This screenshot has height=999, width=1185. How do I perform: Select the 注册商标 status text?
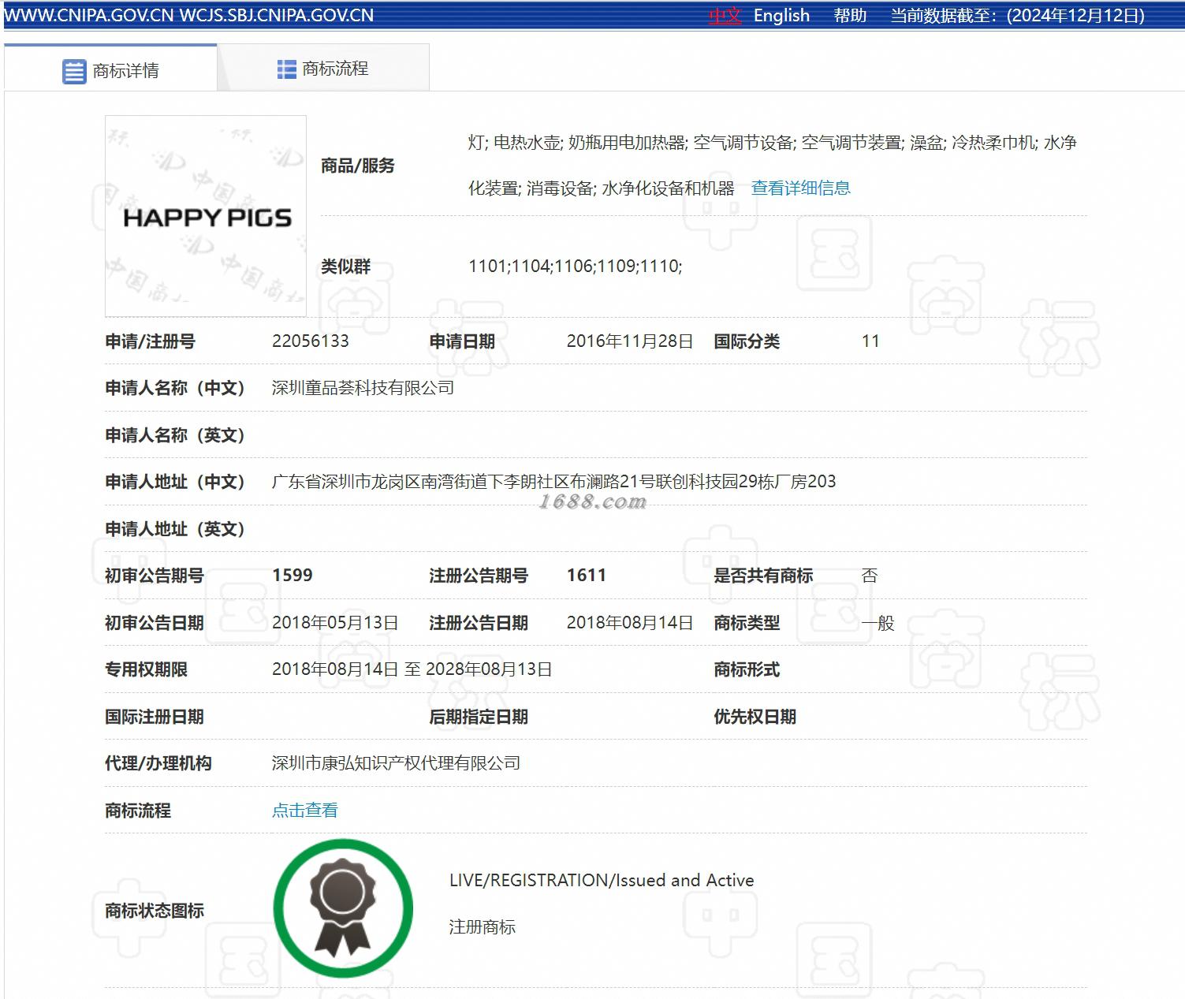pos(483,926)
